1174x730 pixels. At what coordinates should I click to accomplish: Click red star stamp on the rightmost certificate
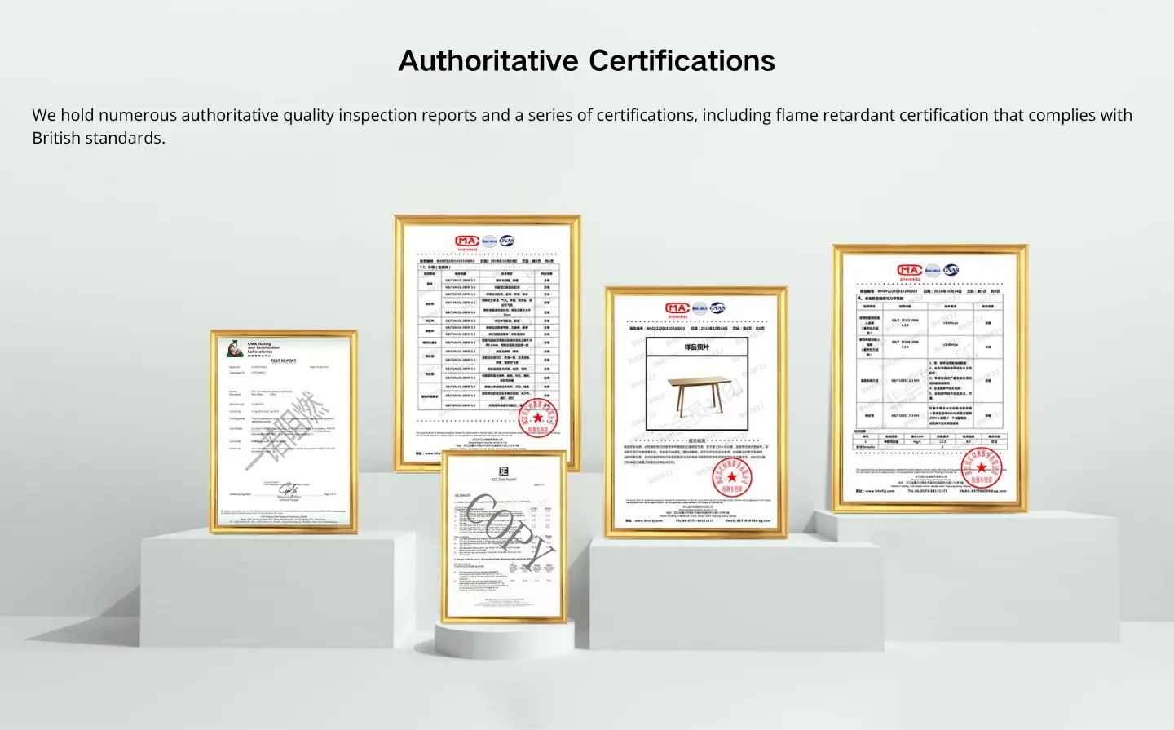coord(981,467)
